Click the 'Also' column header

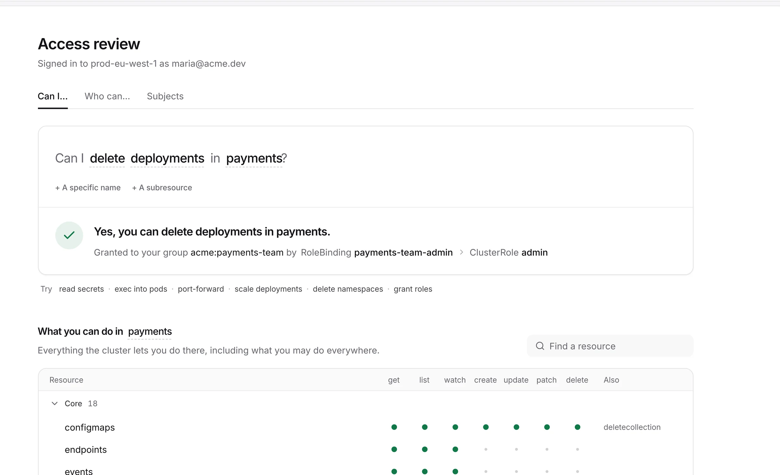pos(611,380)
